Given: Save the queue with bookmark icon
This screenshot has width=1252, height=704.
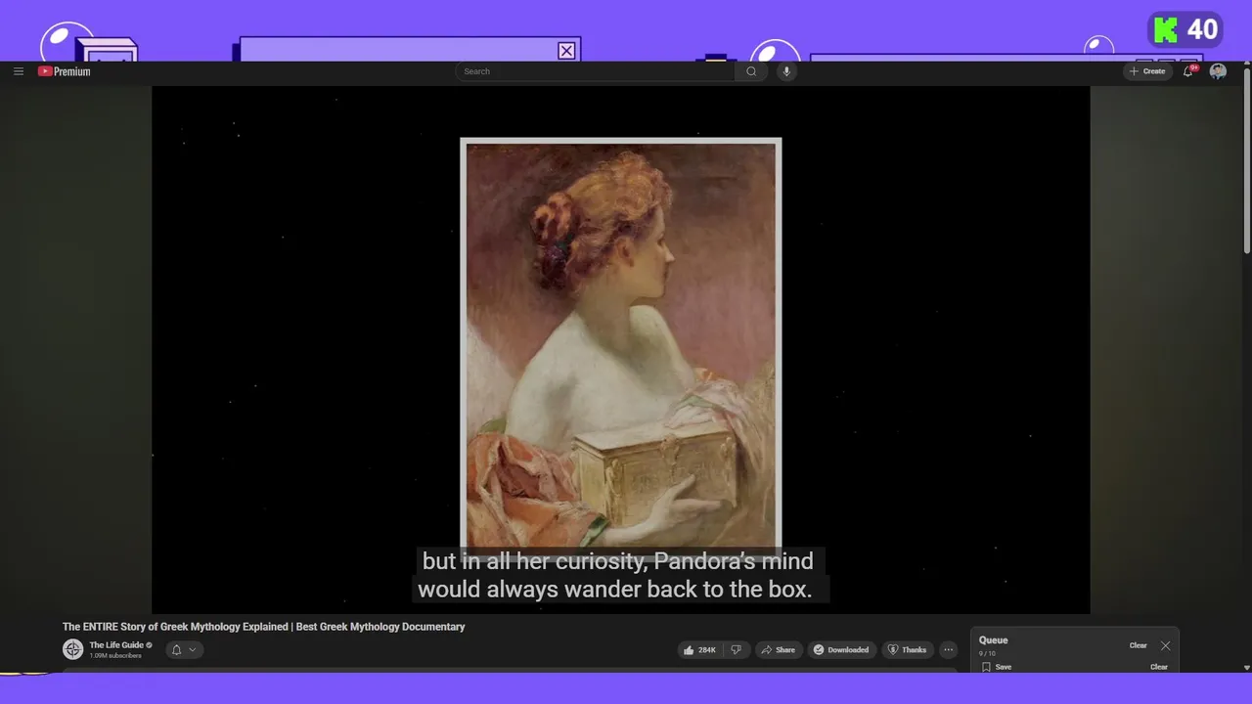Looking at the screenshot, I should pos(997,667).
